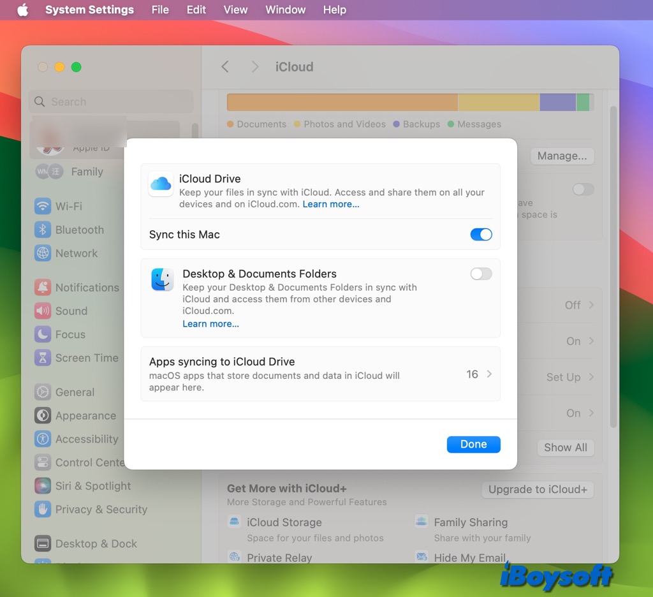This screenshot has width=653, height=597.
Task: Open Screen Time hourglass icon
Action: [43, 358]
